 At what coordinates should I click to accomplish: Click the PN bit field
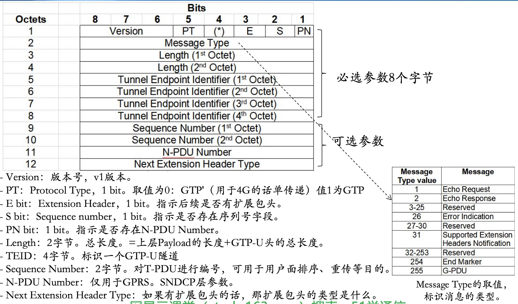[305, 31]
